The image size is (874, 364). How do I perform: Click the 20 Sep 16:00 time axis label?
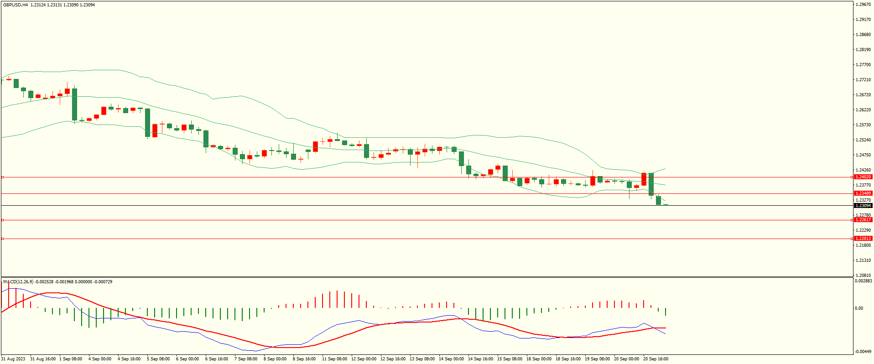point(655,359)
